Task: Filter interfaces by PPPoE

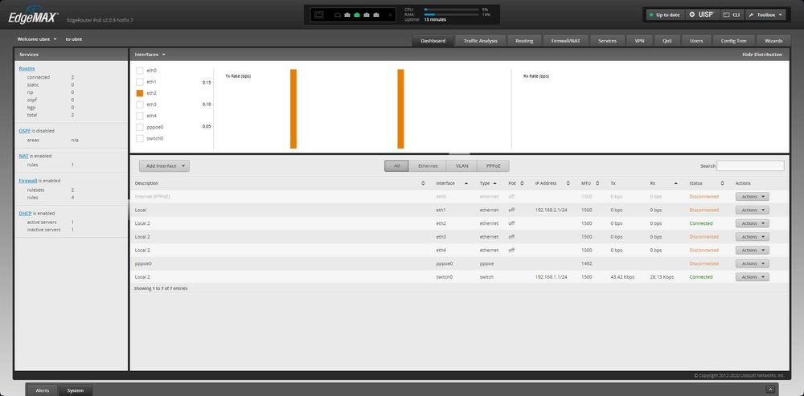Action: tap(494, 166)
